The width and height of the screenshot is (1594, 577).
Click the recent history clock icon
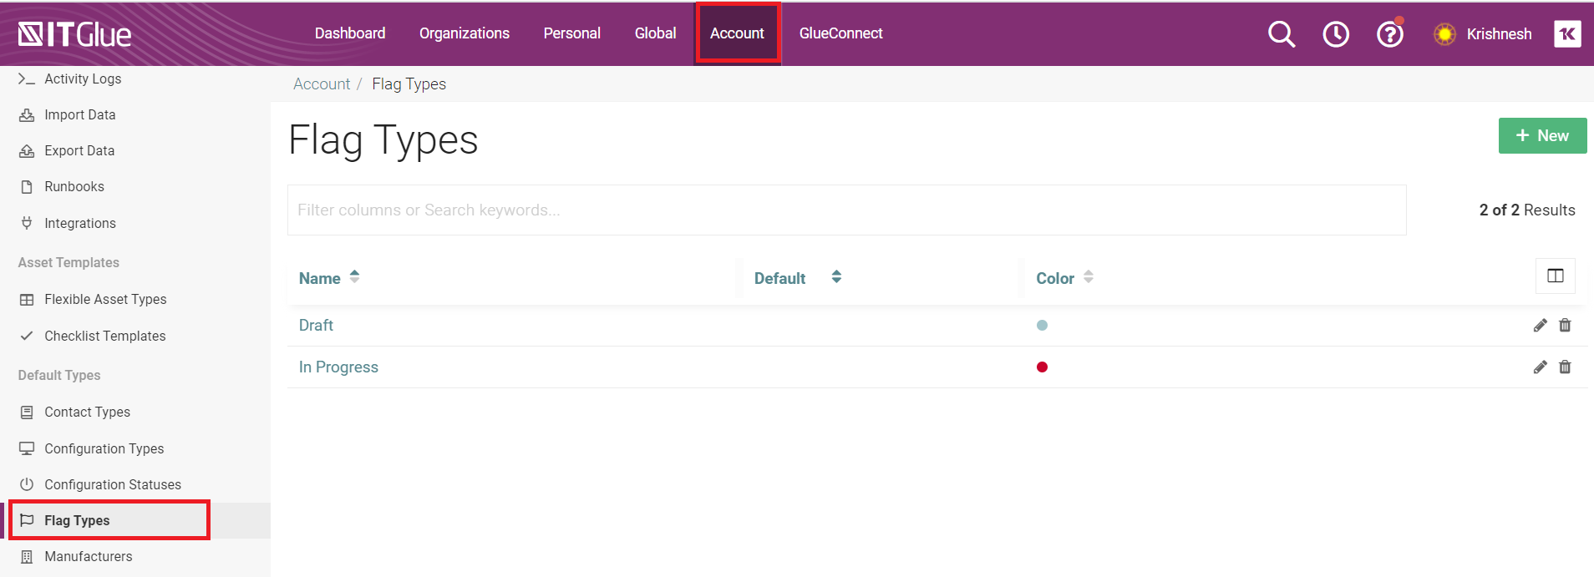click(1335, 34)
